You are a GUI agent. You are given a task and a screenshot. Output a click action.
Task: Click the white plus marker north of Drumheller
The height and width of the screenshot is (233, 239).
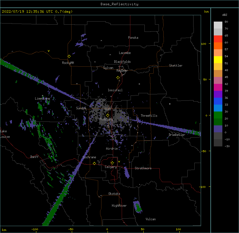coord(170,104)
